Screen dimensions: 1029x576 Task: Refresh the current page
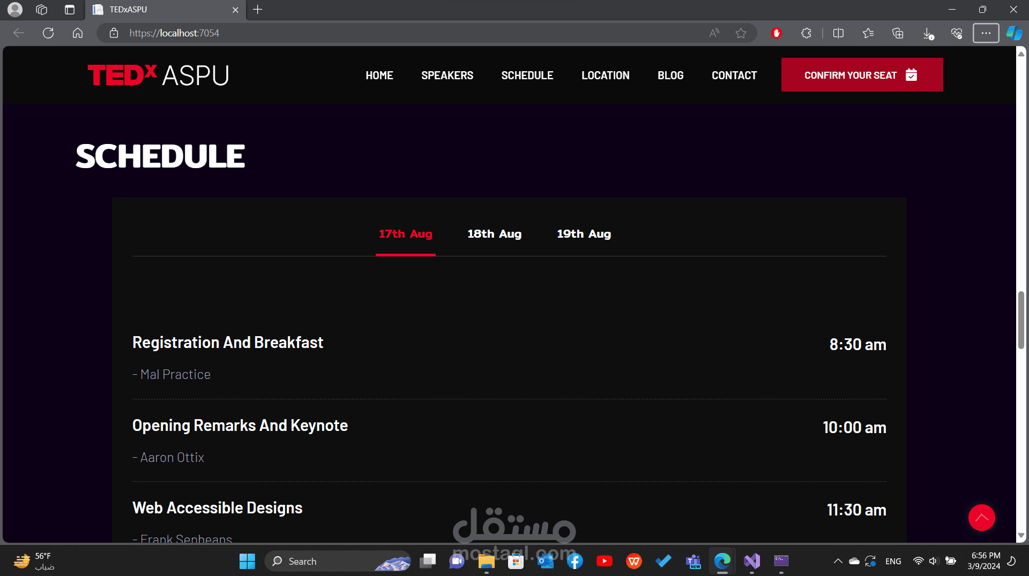tap(48, 33)
